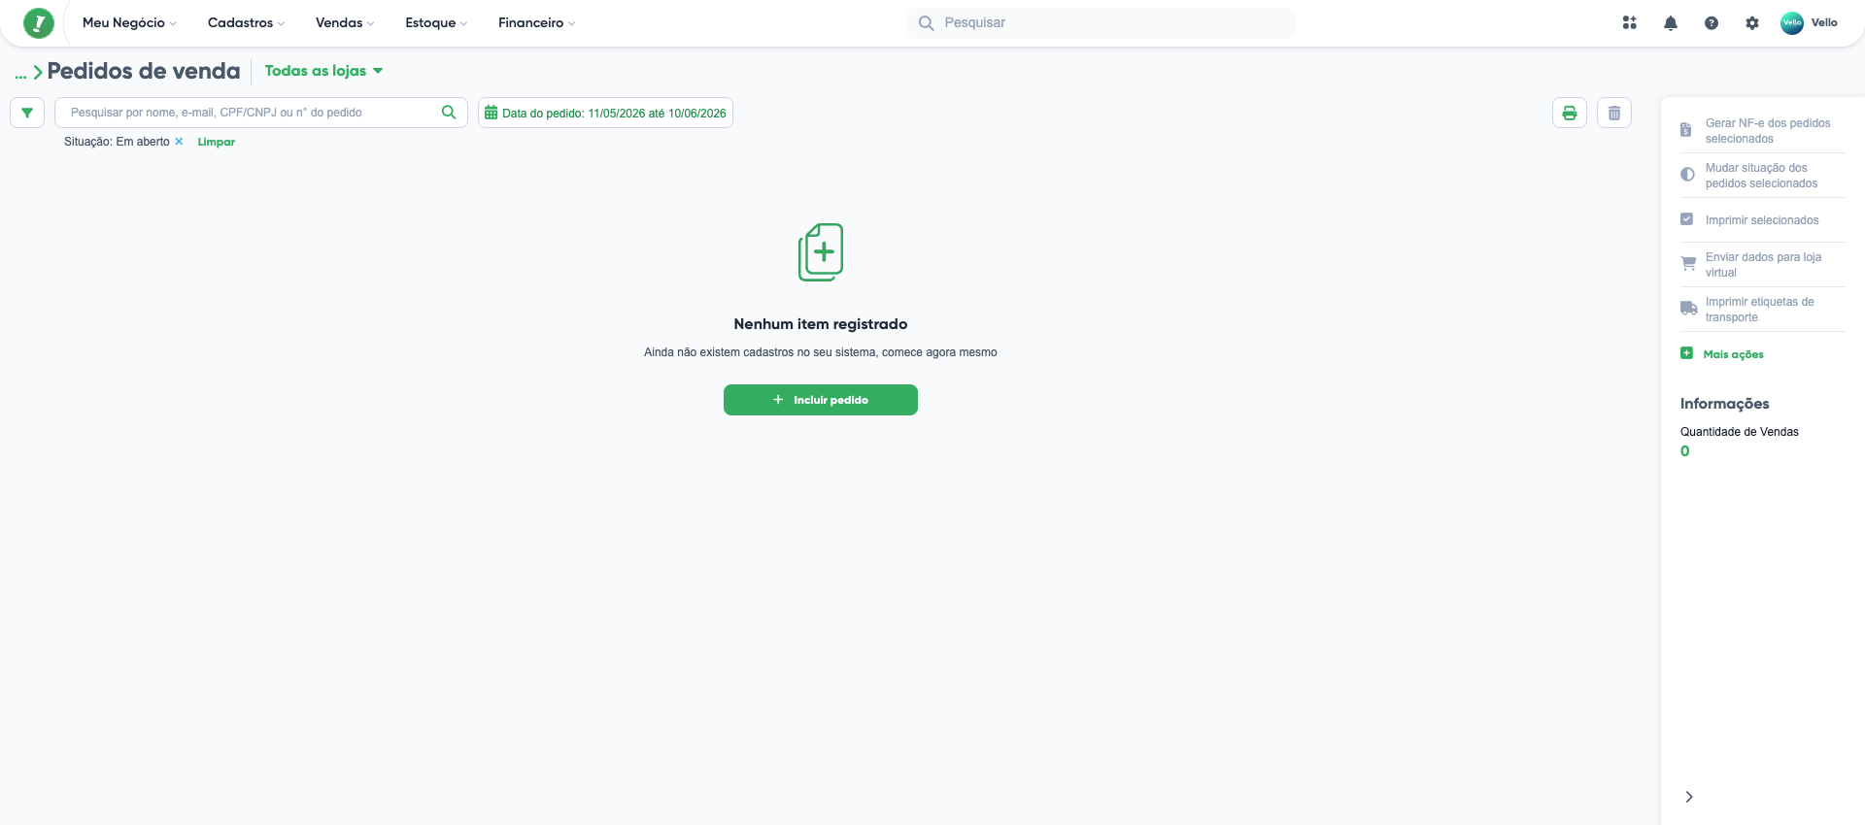Open the apps grid icon
1865x825 pixels.
pos(1630,22)
